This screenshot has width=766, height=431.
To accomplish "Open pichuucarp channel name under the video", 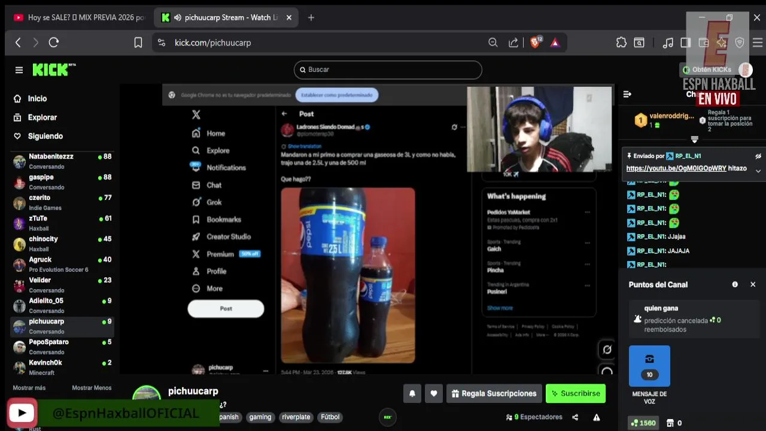I will pos(193,391).
